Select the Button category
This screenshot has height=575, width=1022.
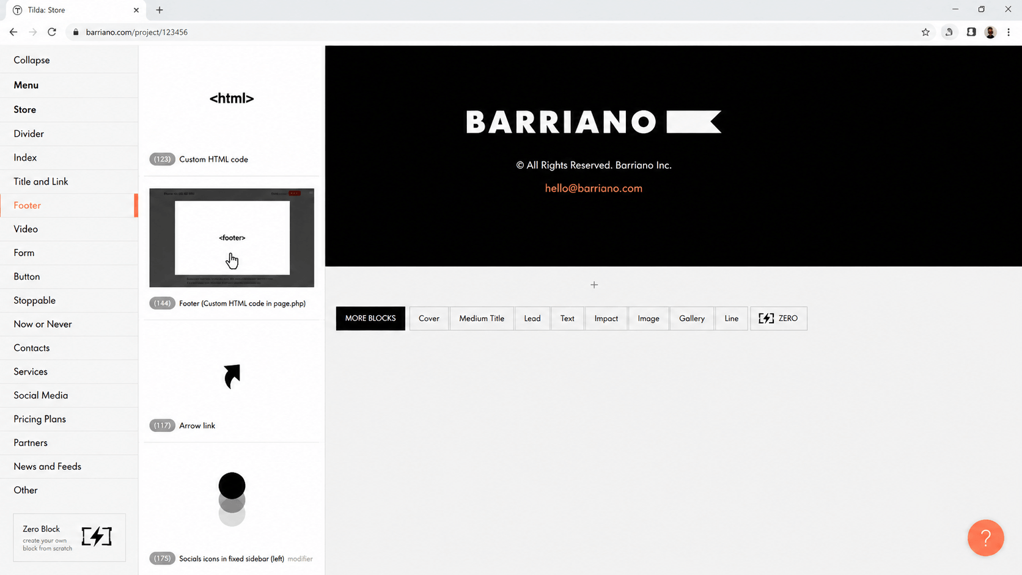(x=69, y=276)
